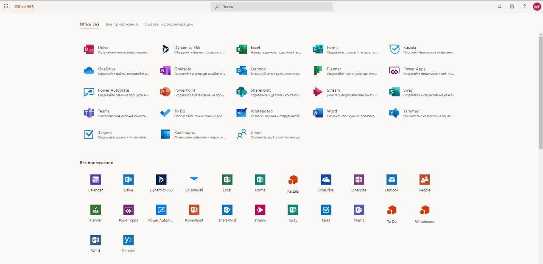The width and height of the screenshot is (543, 264).
Task: Open the Dynamics 365 app tile
Action: click(x=193, y=50)
